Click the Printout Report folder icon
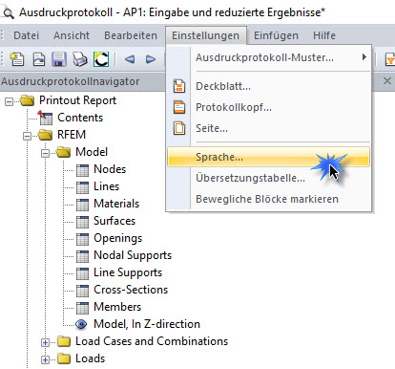 pos(28,100)
